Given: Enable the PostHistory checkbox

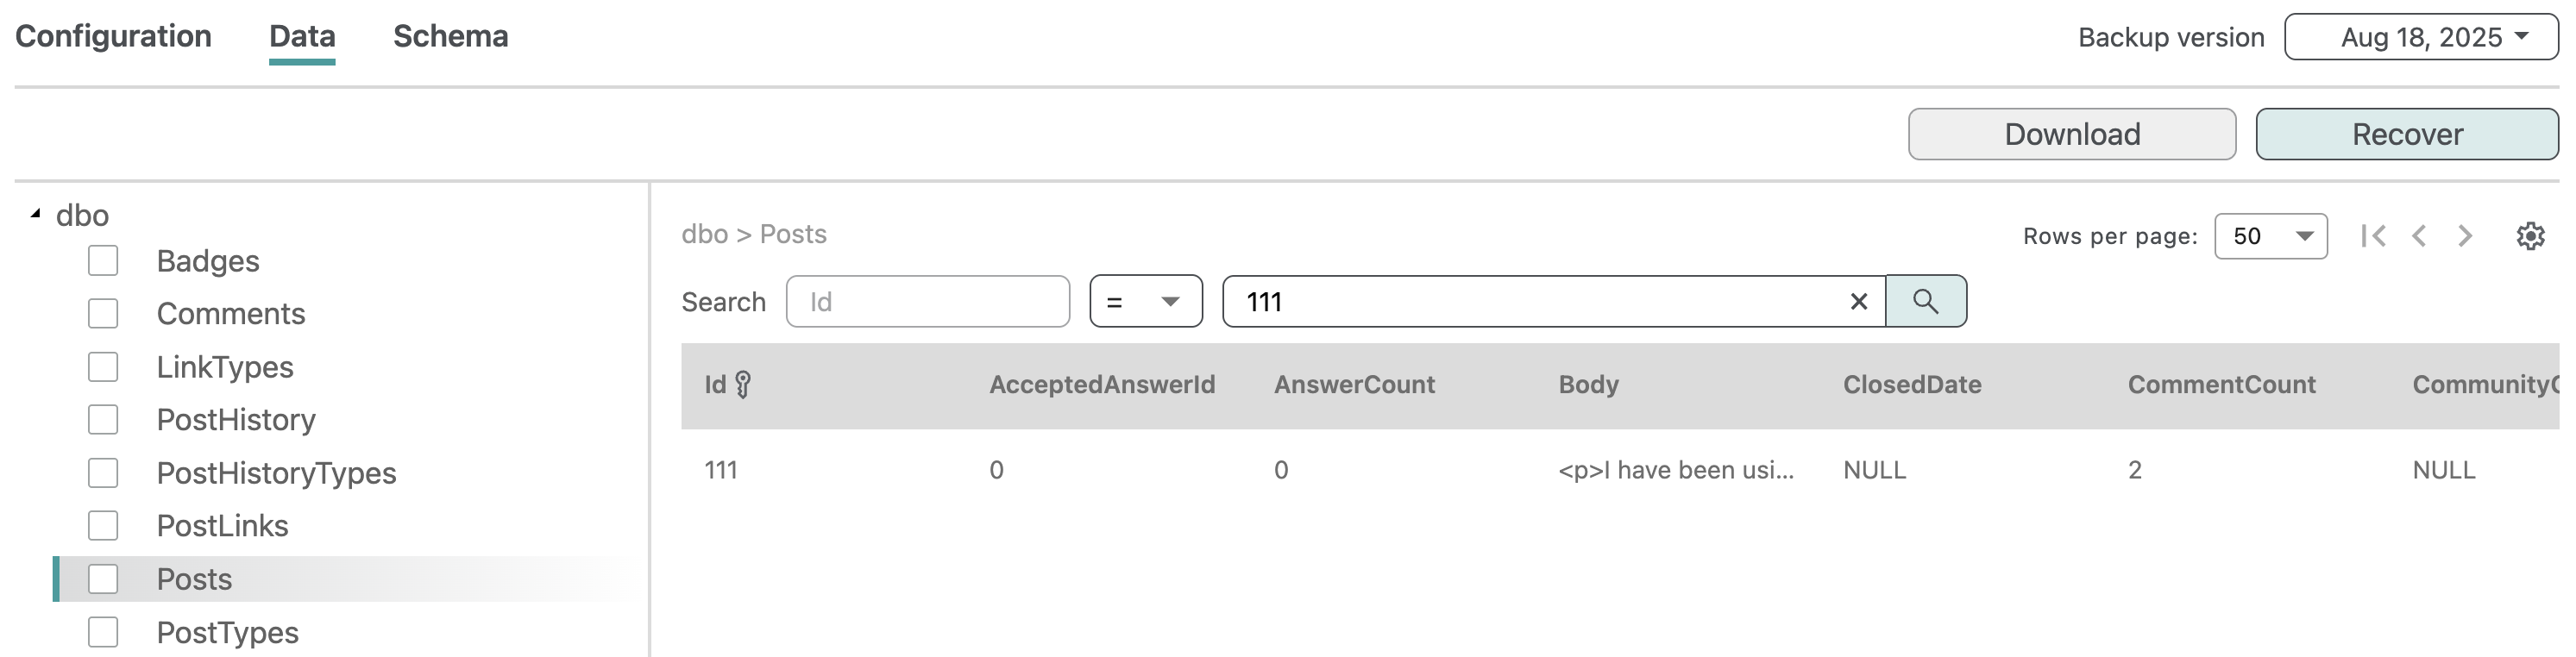Looking at the screenshot, I should 103,420.
